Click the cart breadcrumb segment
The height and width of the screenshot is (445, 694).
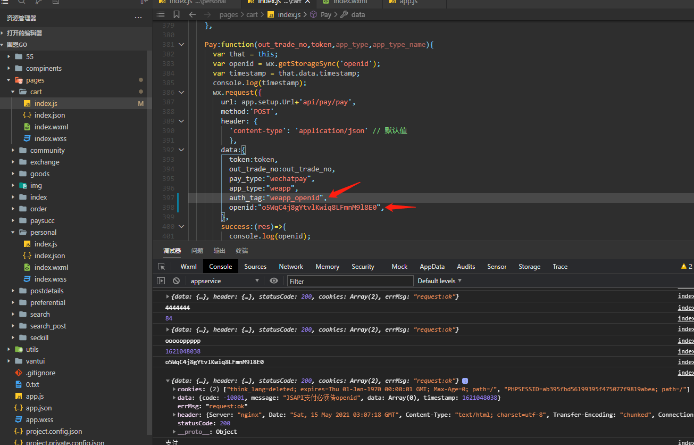tap(252, 14)
